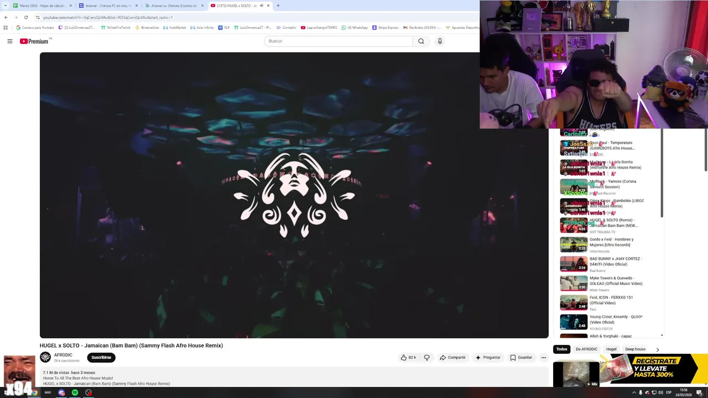
Task: Show hidden system tray icons
Action: coord(634,392)
